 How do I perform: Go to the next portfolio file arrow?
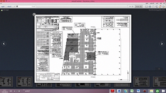click(162, 44)
